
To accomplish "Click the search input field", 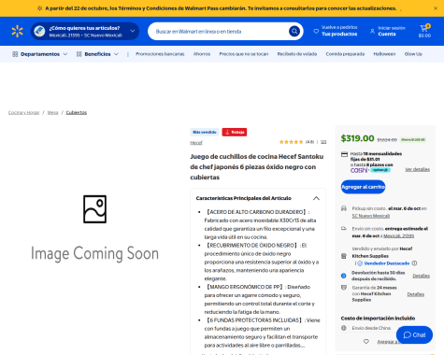I will (x=220, y=31).
